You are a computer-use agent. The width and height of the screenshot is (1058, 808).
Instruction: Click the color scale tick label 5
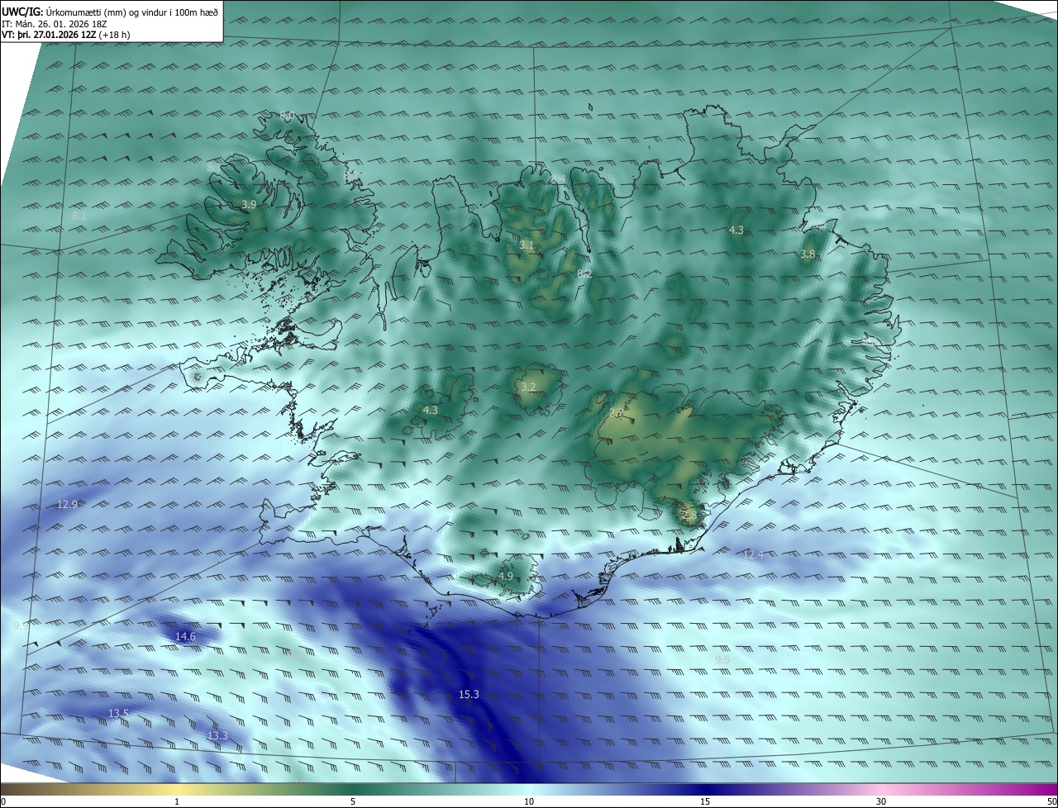[353, 801]
